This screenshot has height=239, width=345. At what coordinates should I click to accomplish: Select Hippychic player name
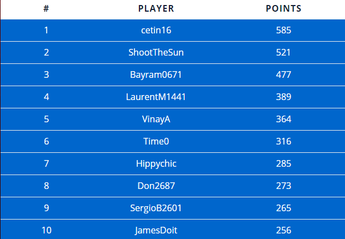156,163
